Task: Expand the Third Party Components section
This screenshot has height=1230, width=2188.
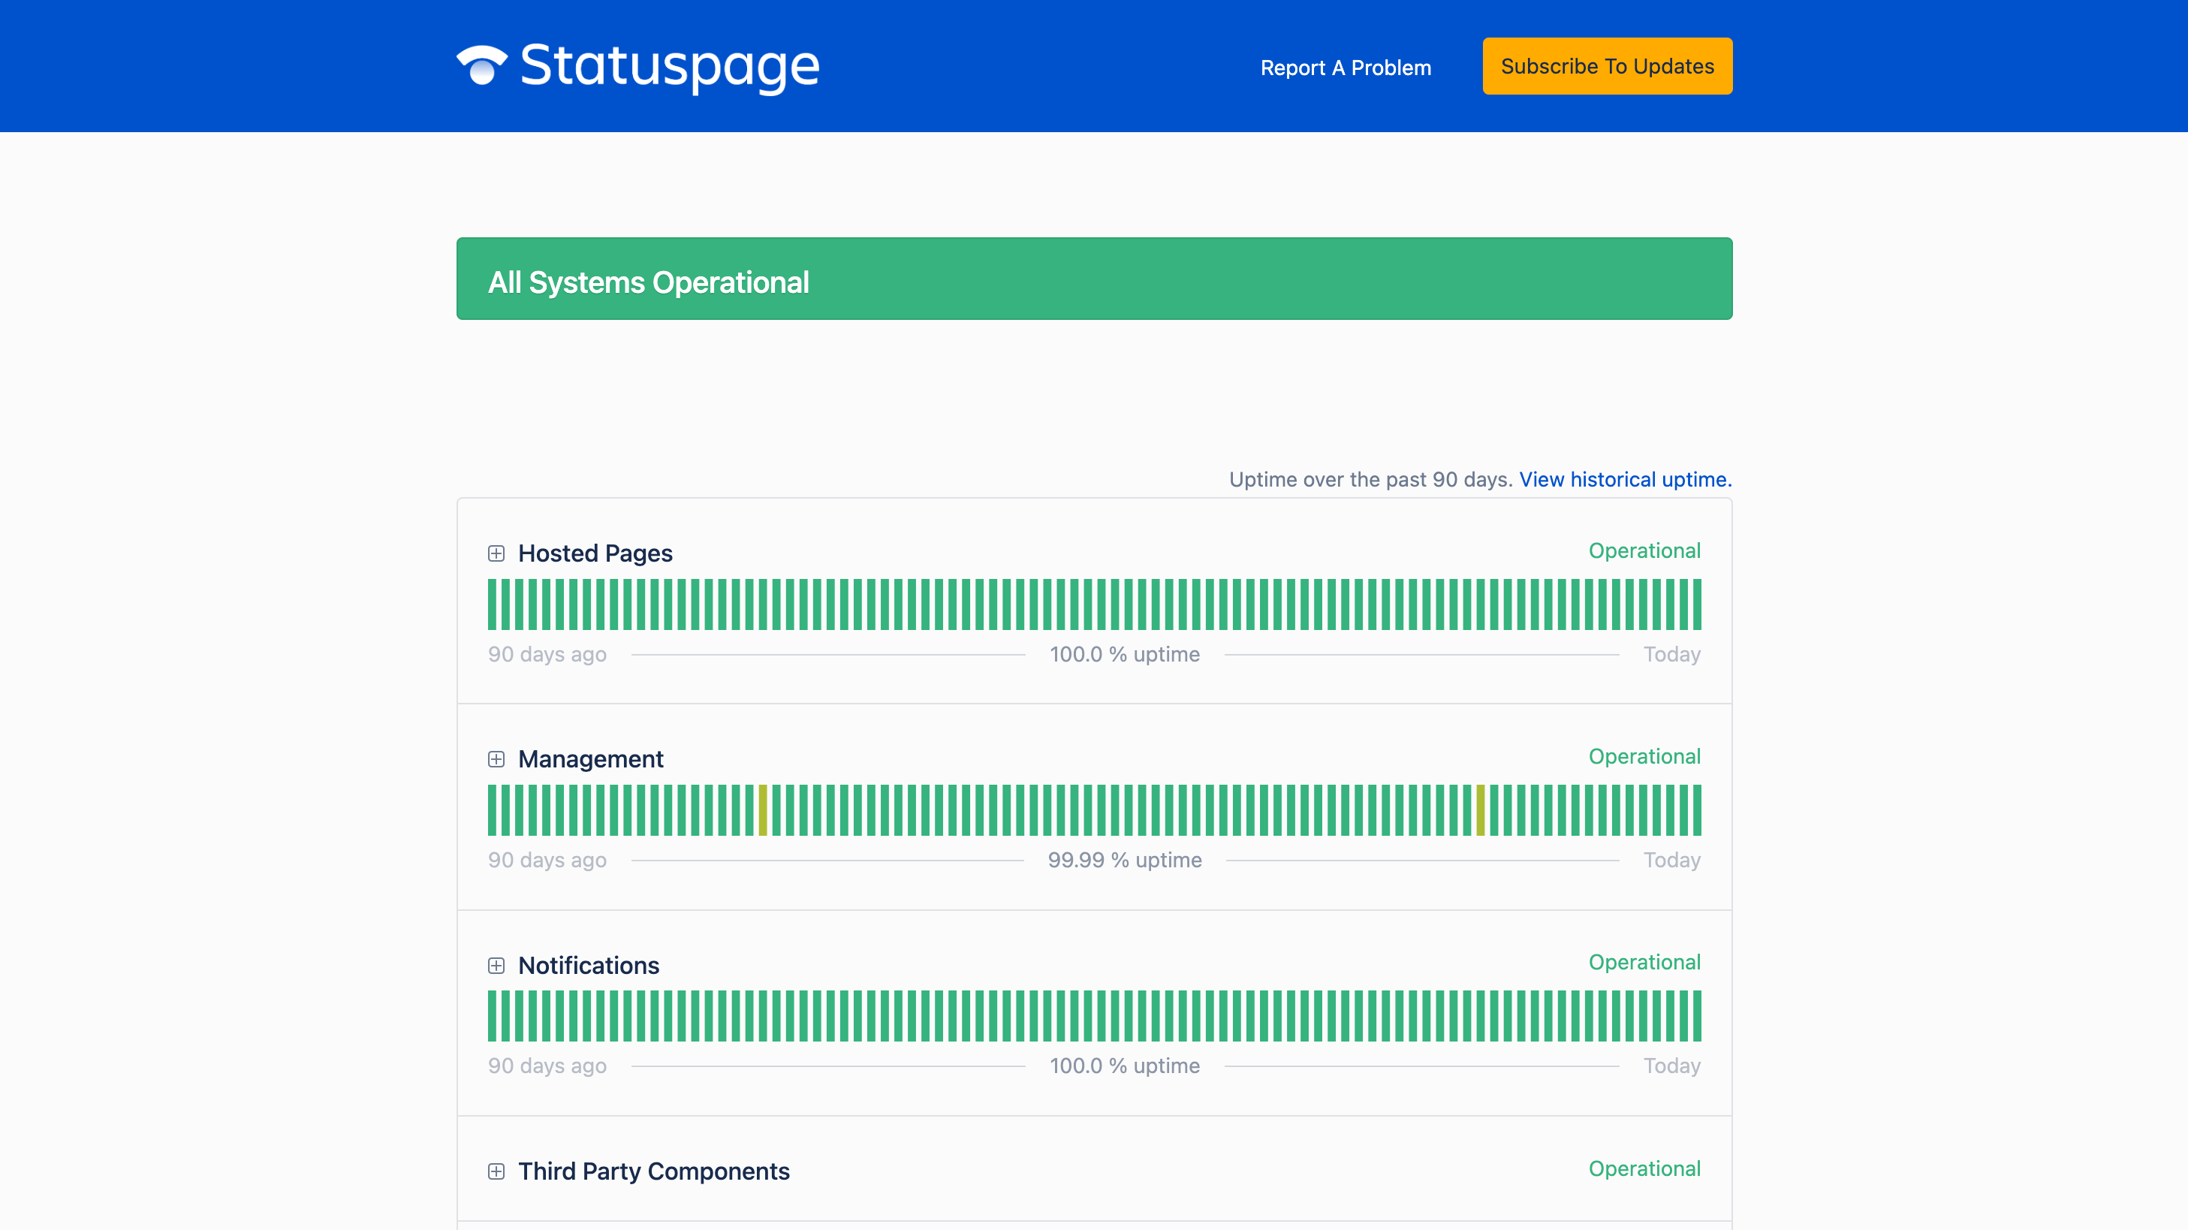Action: 497,1171
